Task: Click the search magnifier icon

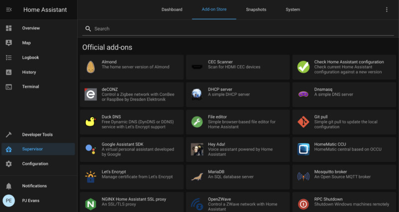Action: 88,29
